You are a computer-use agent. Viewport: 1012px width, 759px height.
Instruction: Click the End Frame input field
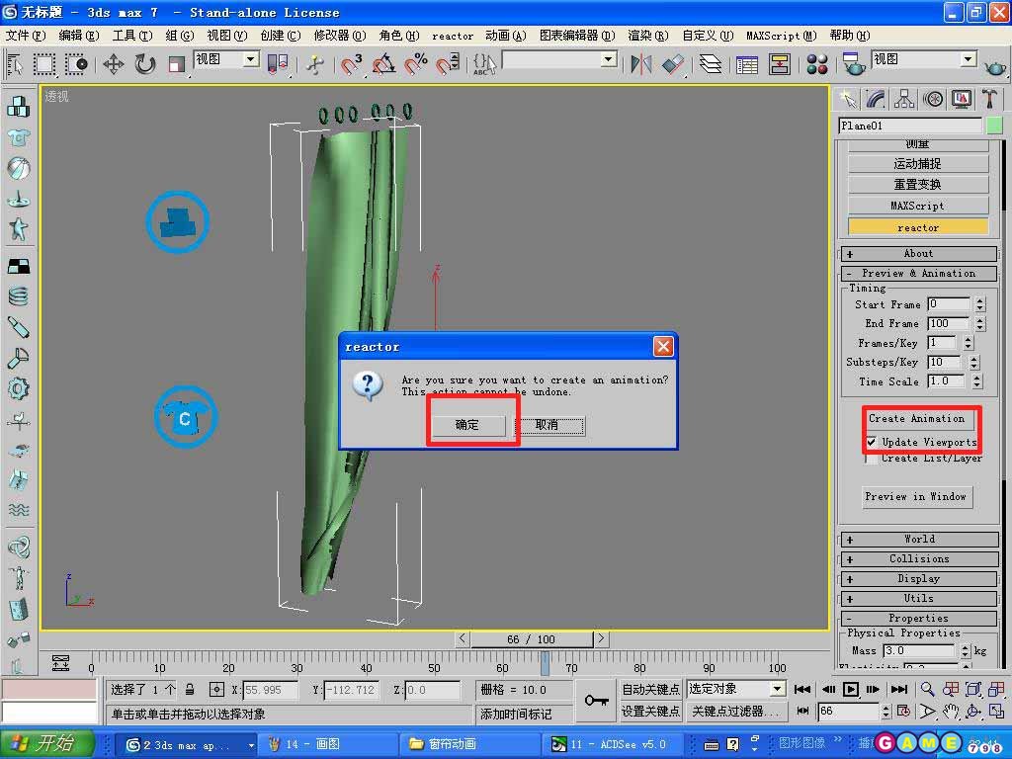click(949, 323)
